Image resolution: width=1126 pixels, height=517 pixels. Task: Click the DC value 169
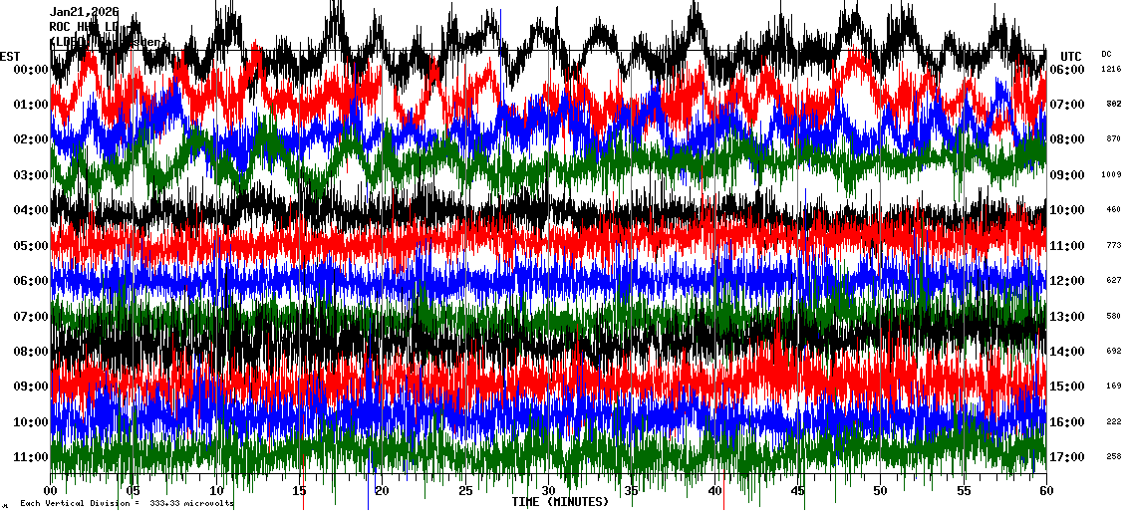pyautogui.click(x=1113, y=387)
